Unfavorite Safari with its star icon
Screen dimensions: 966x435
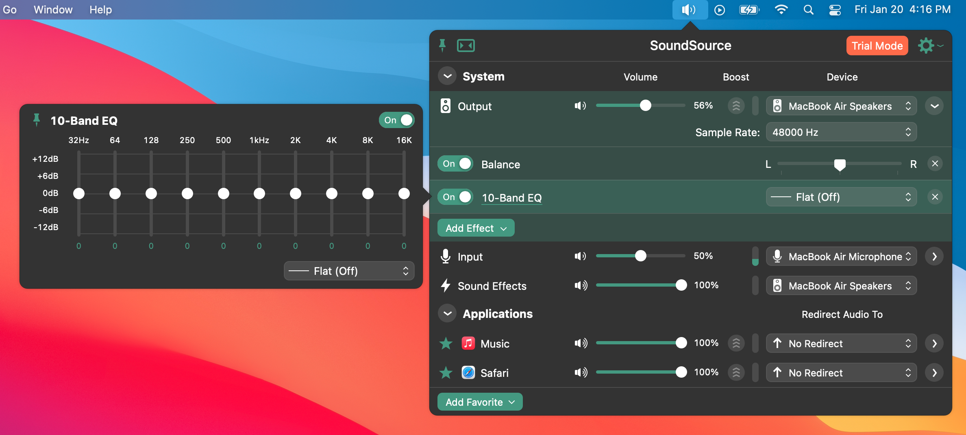coord(446,372)
